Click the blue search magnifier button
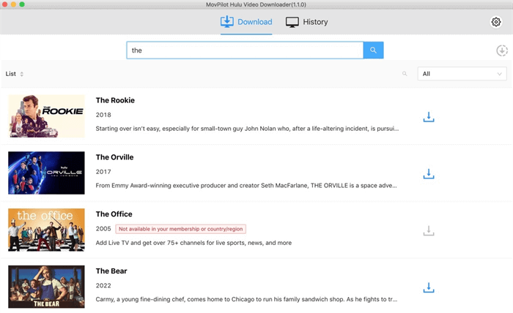513x313 pixels. pyautogui.click(x=373, y=50)
